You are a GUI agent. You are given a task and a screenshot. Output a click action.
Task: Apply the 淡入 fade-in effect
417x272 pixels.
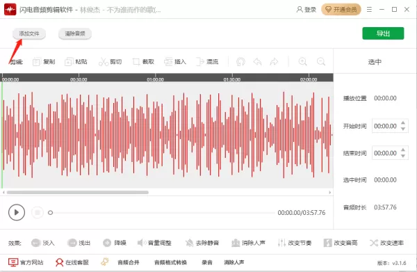[x=43, y=243]
